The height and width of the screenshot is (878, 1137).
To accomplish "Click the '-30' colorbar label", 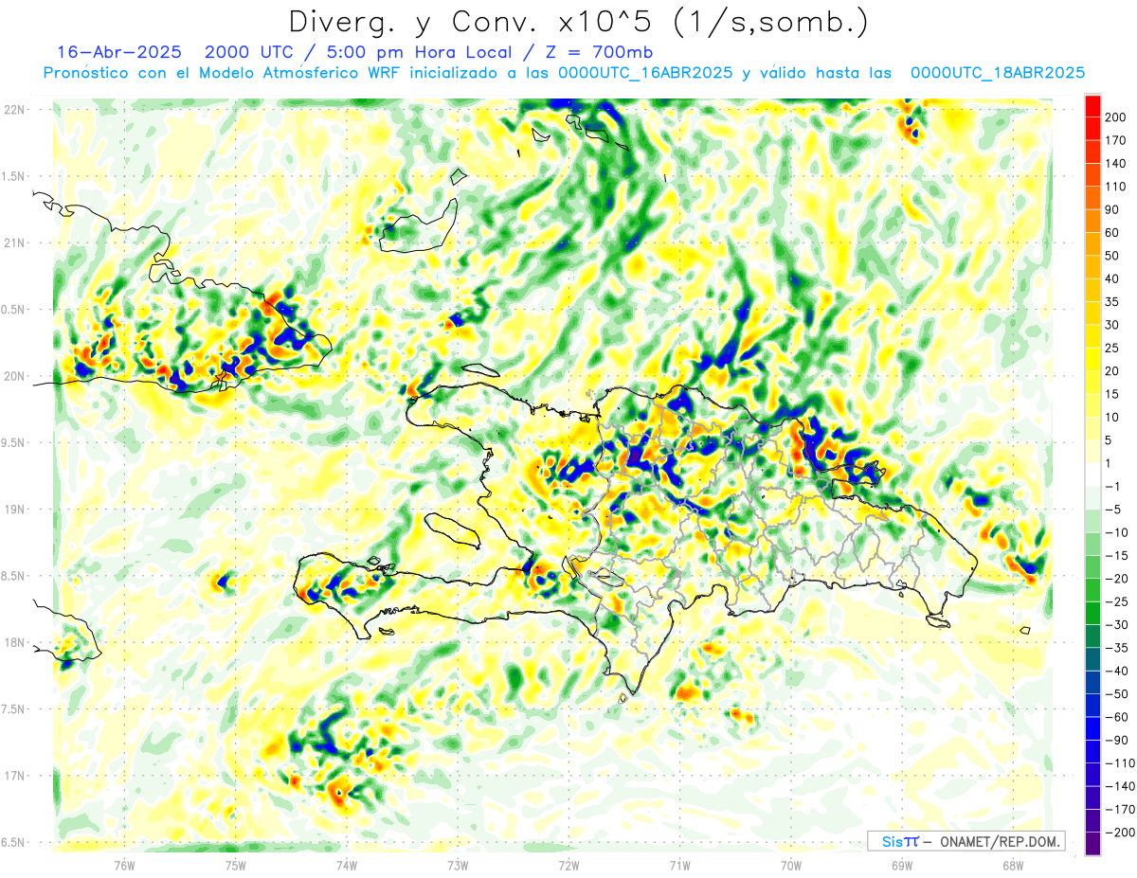I will pos(1116,625).
